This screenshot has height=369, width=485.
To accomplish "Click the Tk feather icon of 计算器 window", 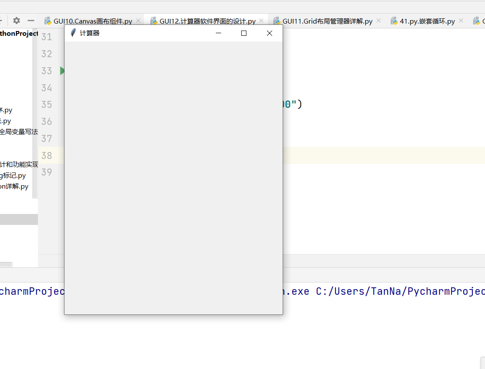I will click(73, 33).
